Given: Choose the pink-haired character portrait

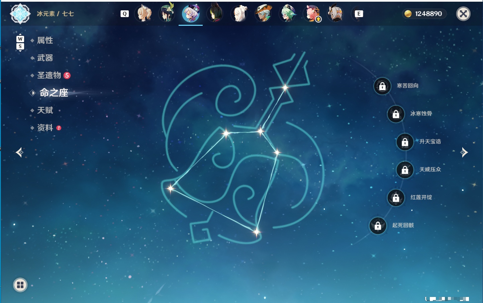Looking at the screenshot, I should tap(312, 14).
